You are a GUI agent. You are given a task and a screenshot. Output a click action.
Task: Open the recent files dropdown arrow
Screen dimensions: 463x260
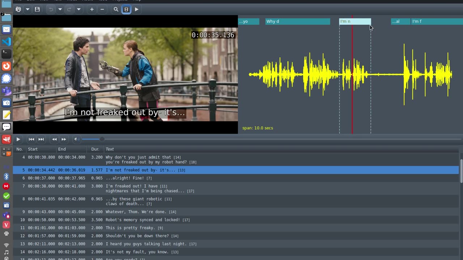click(x=27, y=9)
